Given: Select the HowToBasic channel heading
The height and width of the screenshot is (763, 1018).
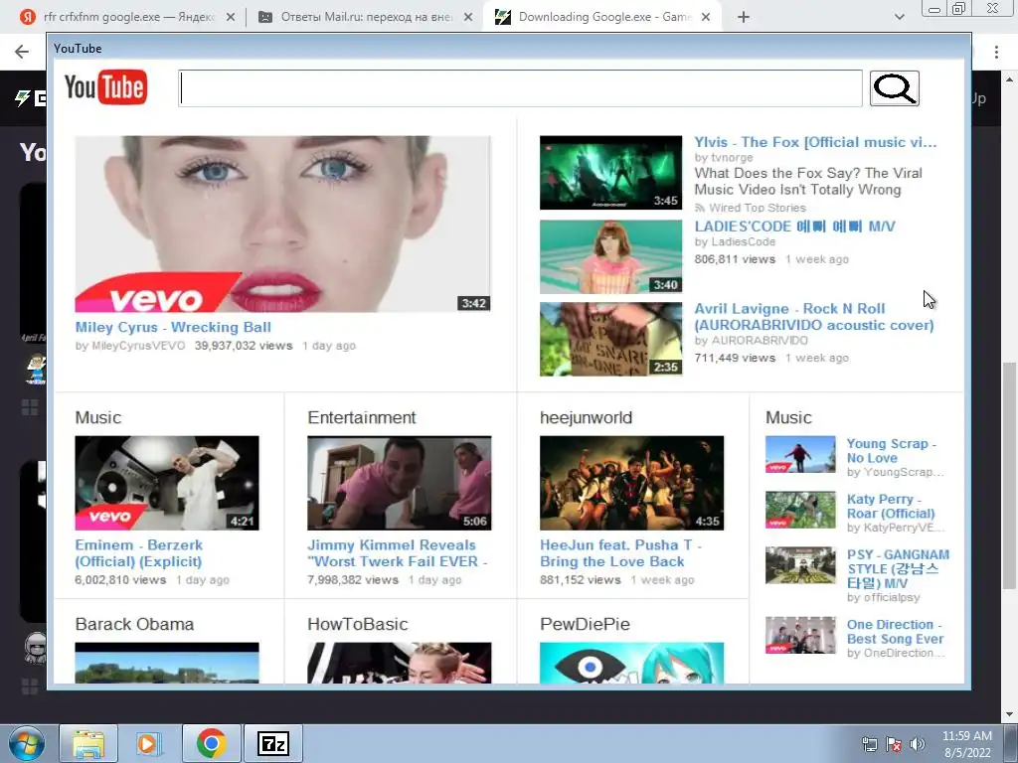Looking at the screenshot, I should 358,624.
